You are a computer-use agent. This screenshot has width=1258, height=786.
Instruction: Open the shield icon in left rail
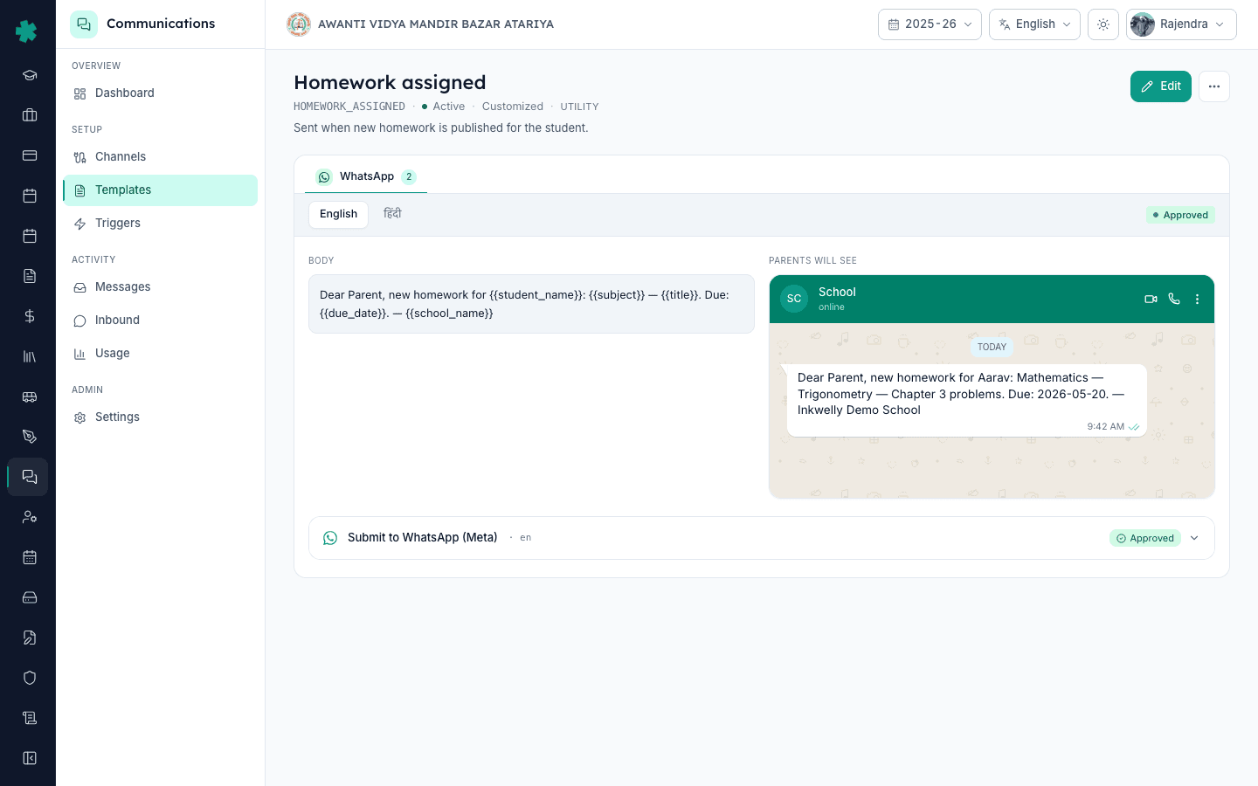click(30, 678)
